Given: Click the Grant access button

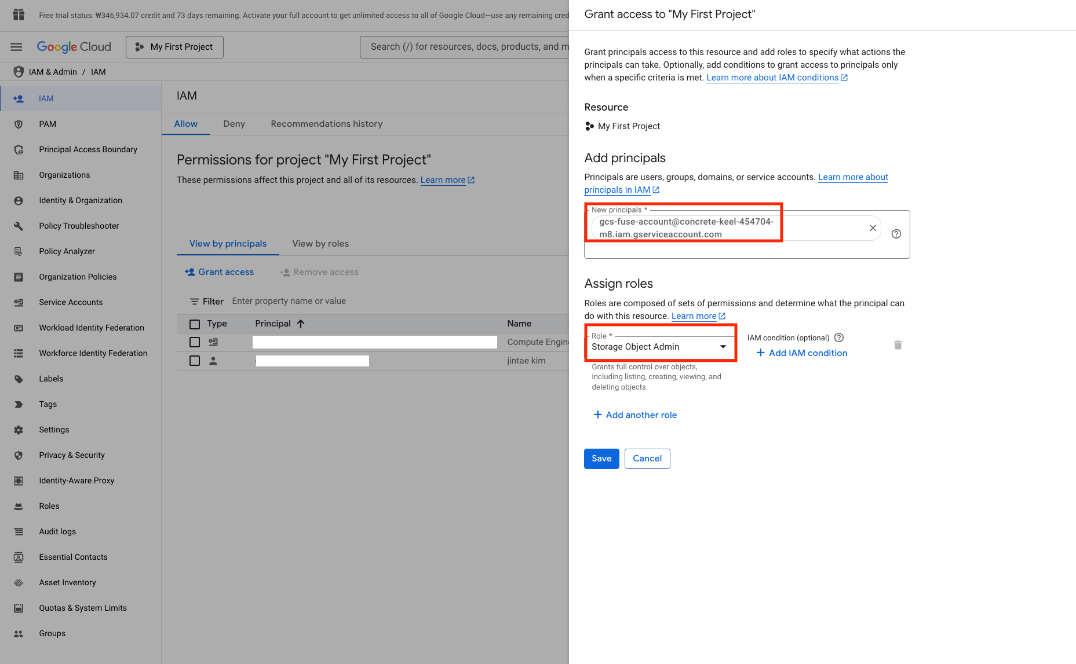Looking at the screenshot, I should coord(219,272).
